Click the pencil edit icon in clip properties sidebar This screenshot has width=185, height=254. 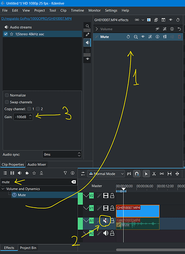[87, 35]
